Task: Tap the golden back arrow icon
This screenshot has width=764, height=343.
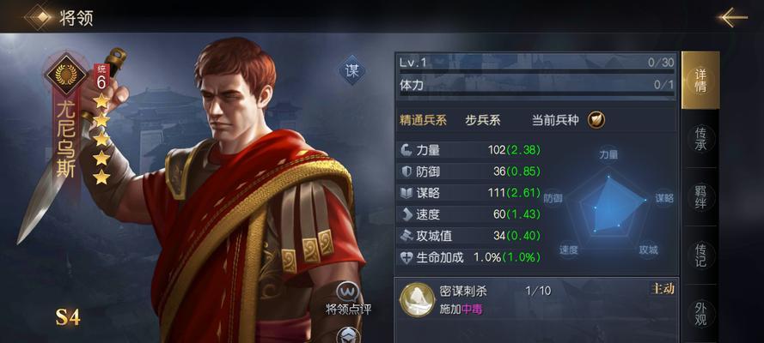Action: click(x=732, y=17)
